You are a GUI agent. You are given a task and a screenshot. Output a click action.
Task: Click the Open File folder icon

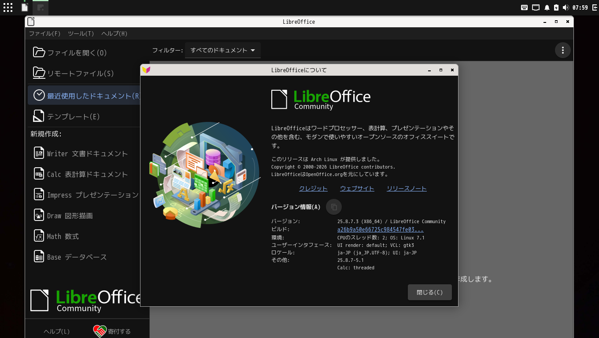coord(39,52)
